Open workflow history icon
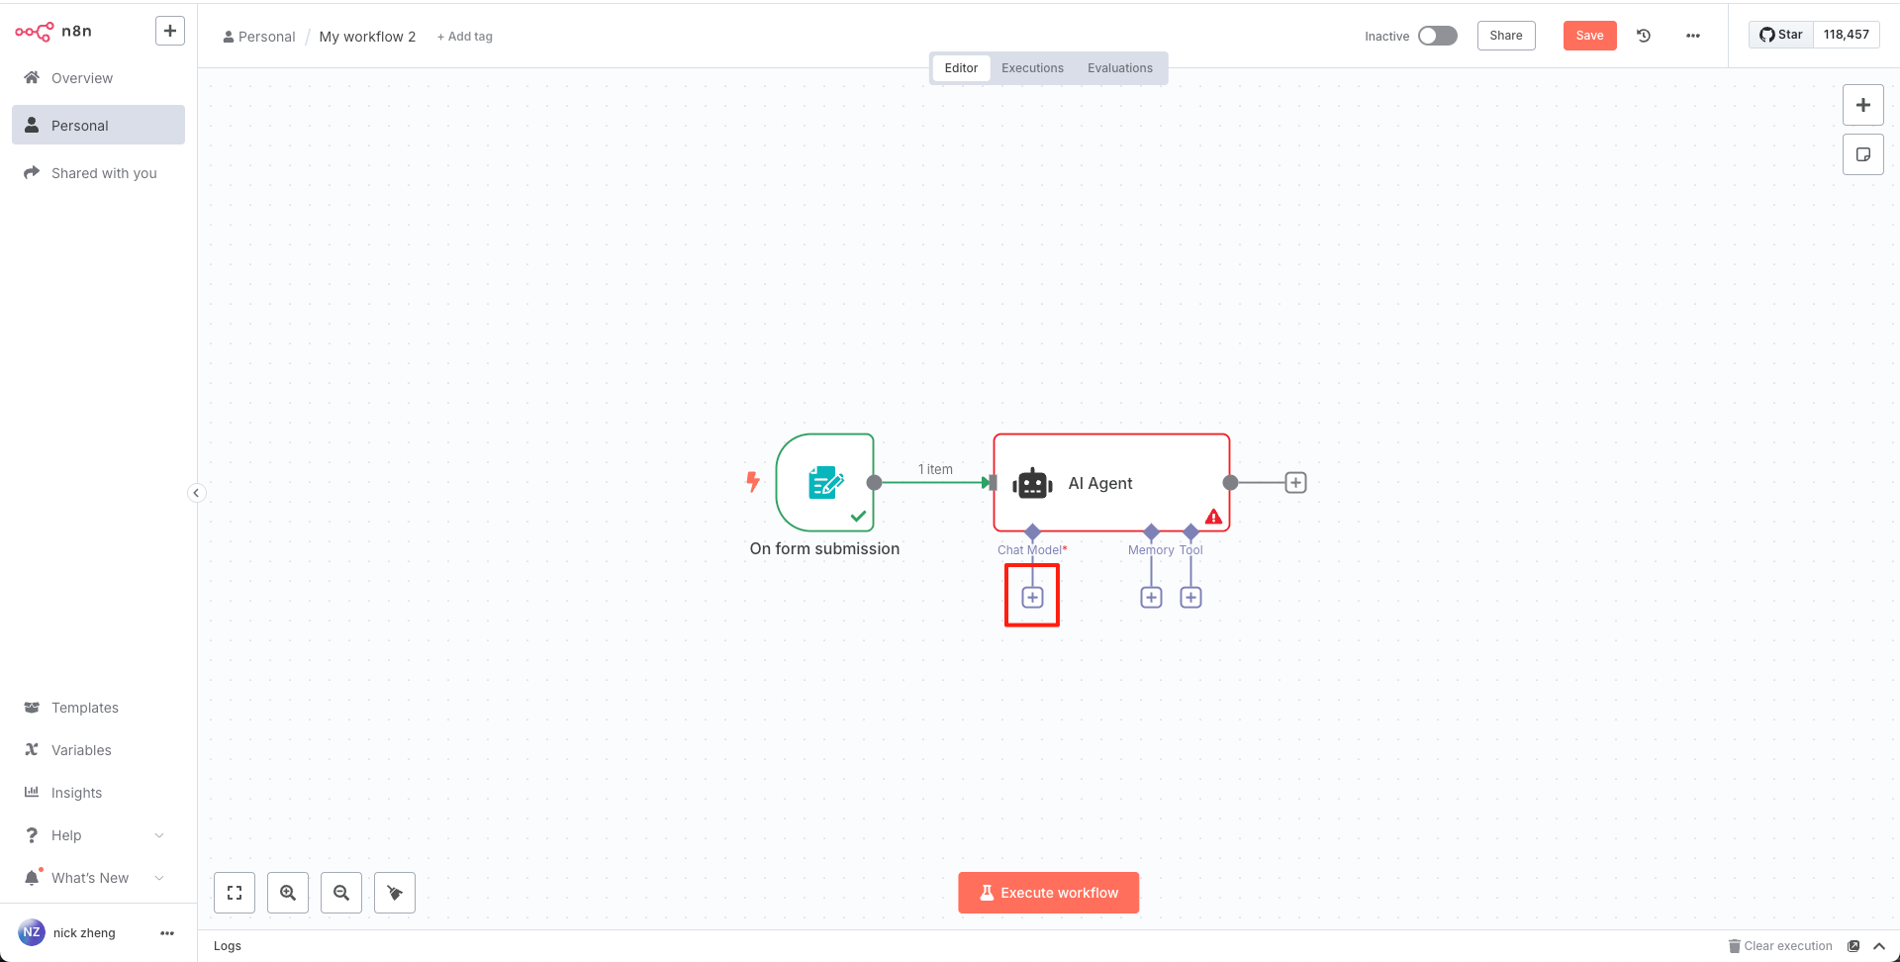Viewport: 1900px width, 962px height. point(1644,36)
